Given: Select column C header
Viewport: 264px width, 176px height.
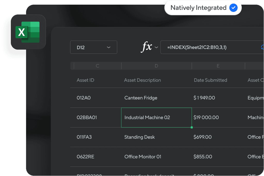Looking at the screenshot, I should 98,66.
